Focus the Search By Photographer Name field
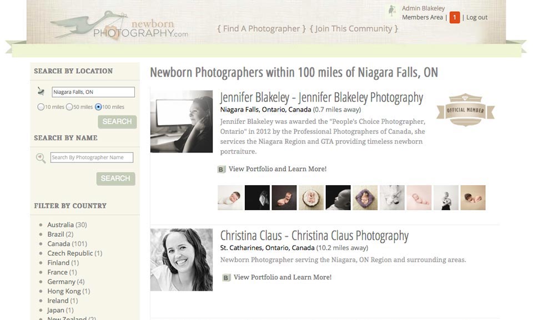Screen dimensions: 533x320 click(x=92, y=158)
